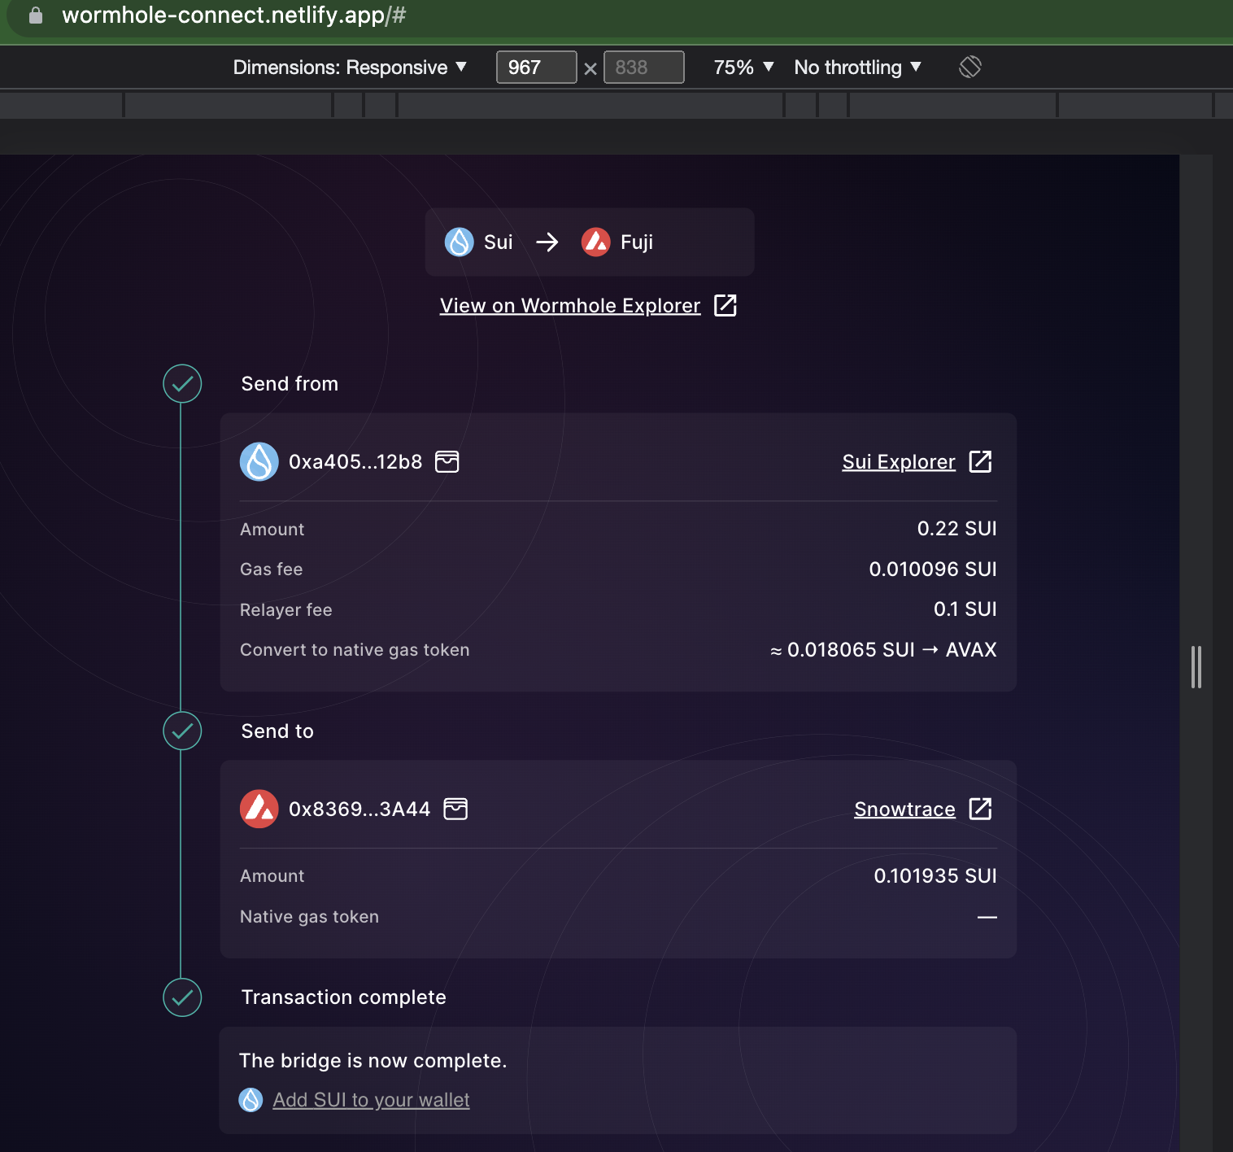Image resolution: width=1233 pixels, height=1152 pixels.
Task: Click the wallet icon next to 0x8369...3A44
Action: (x=456, y=809)
